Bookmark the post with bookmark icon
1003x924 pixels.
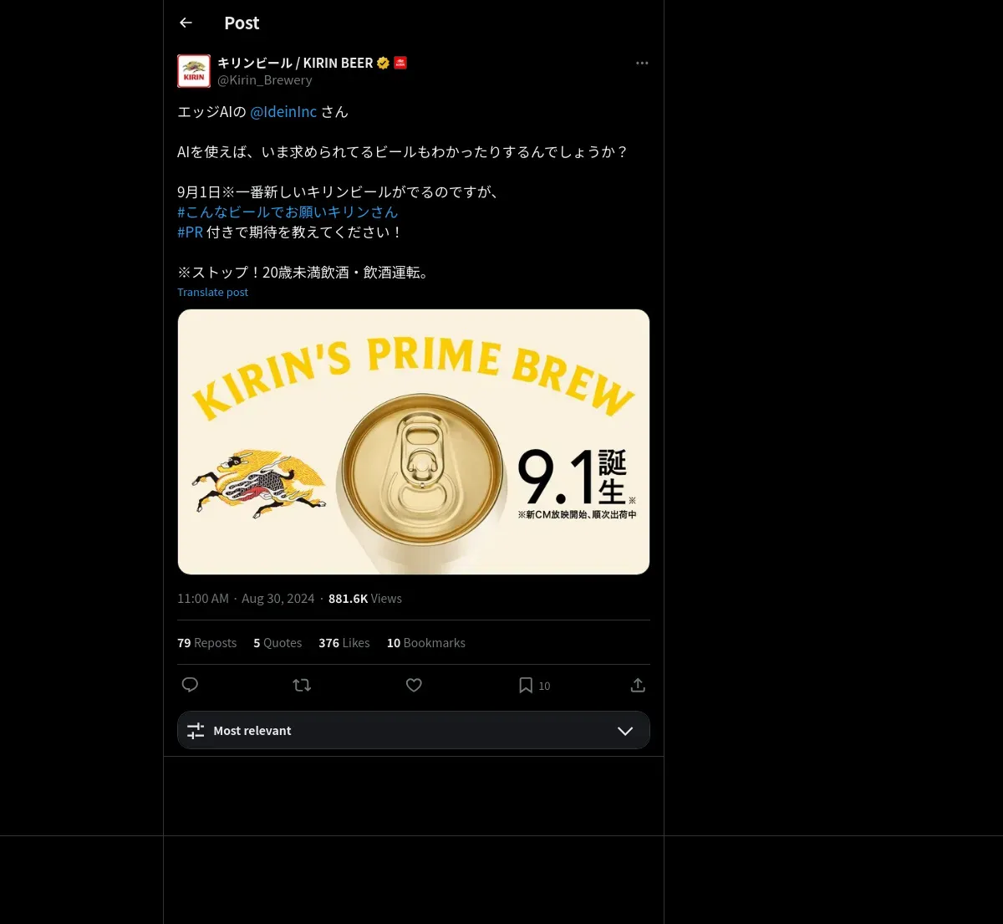pos(526,685)
